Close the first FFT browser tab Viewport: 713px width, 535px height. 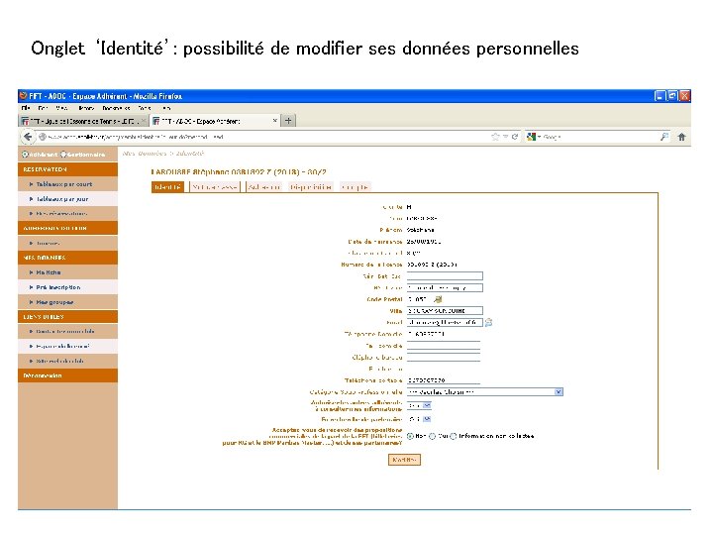tap(144, 121)
